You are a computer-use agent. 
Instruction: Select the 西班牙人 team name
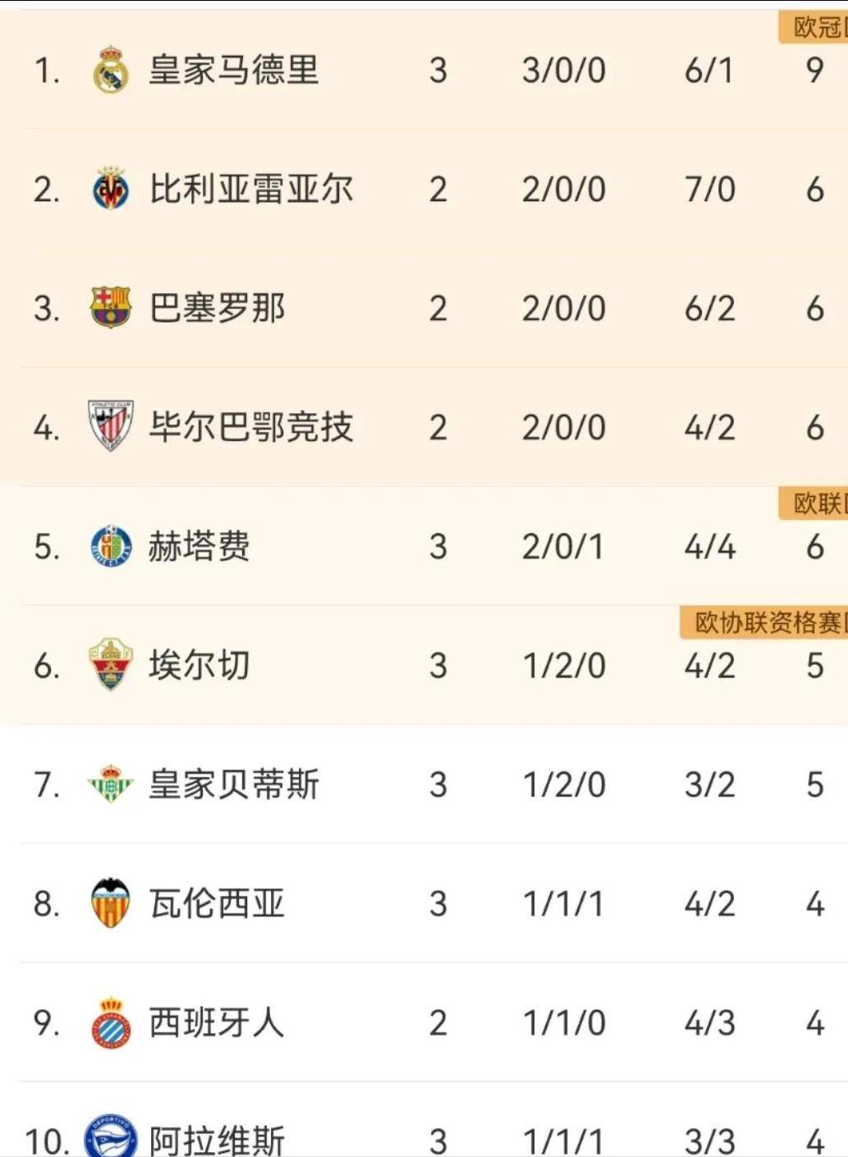click(x=217, y=1022)
